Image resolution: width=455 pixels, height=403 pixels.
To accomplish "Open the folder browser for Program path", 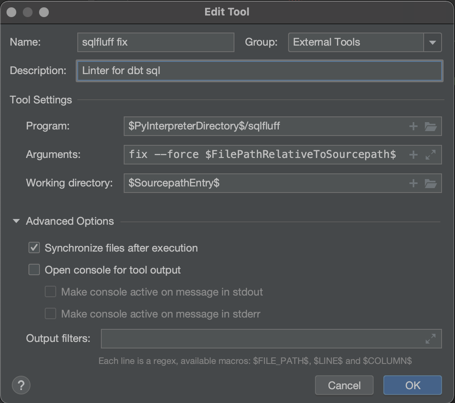I will [431, 126].
